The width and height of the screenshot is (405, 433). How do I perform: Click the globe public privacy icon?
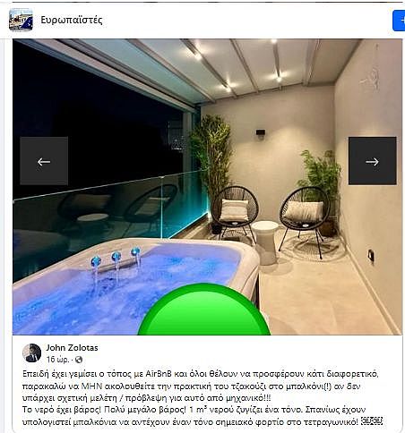(79, 360)
